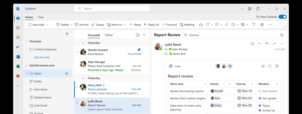
Task: Launch PowerPoint from the left rail
Action: 18,76
